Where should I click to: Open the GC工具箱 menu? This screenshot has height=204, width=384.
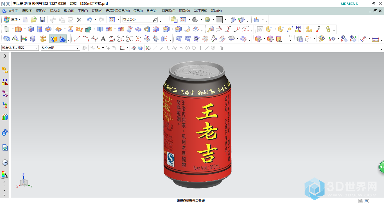point(200,11)
